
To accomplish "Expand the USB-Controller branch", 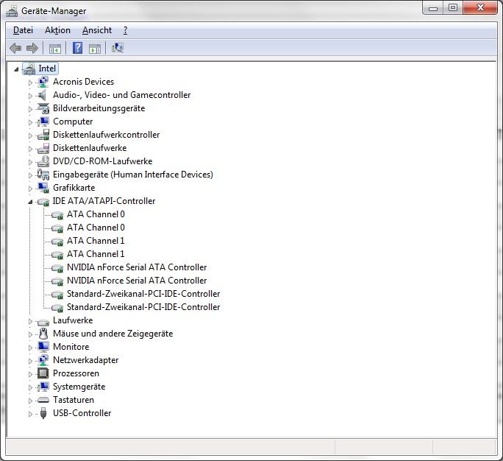I will coord(30,414).
